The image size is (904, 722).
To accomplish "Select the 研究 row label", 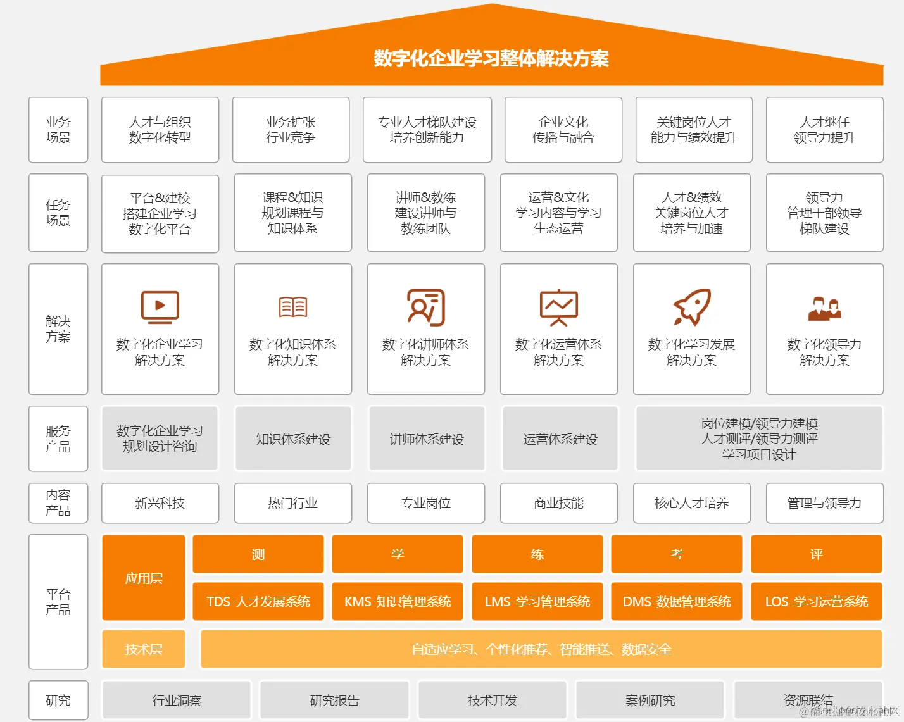I will (x=58, y=700).
